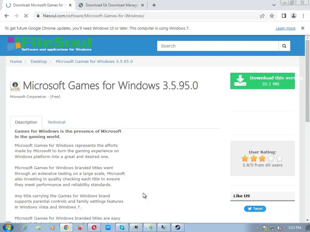The width and height of the screenshot is (310, 232).
Task: Click the '2.8/5 from 69 users' text
Action: click(262, 165)
